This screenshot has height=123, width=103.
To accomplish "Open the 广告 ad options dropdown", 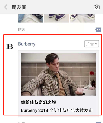I will click(x=91, y=44).
